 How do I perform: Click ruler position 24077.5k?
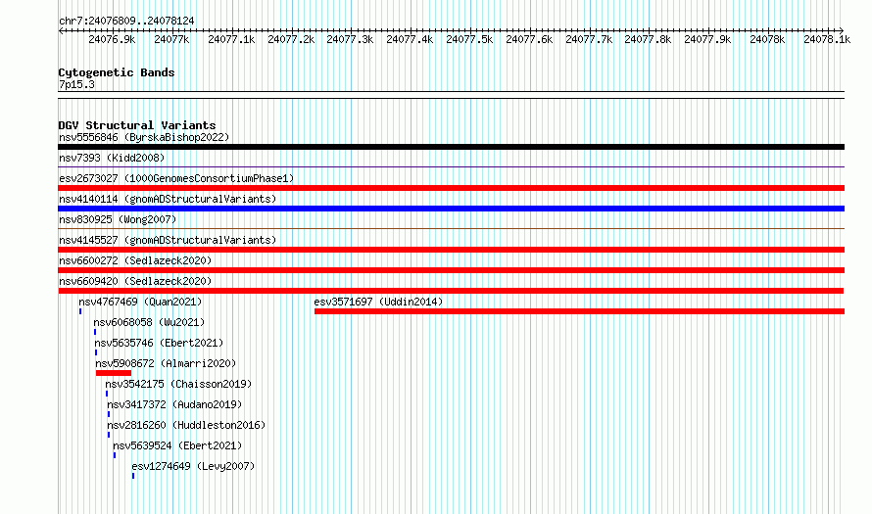click(469, 39)
